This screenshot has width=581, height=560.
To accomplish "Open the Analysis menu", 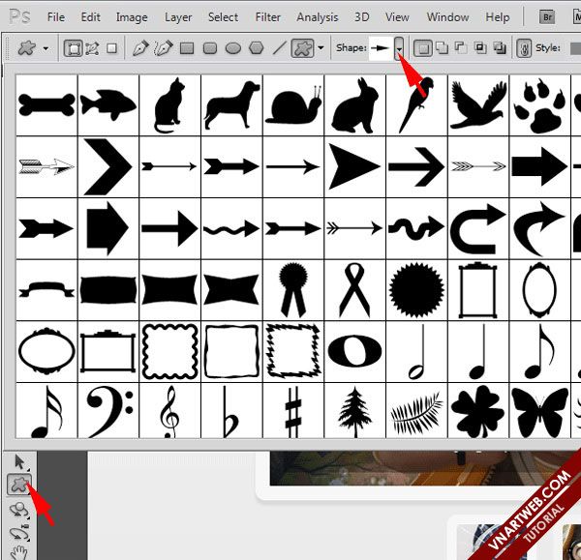I will click(317, 17).
